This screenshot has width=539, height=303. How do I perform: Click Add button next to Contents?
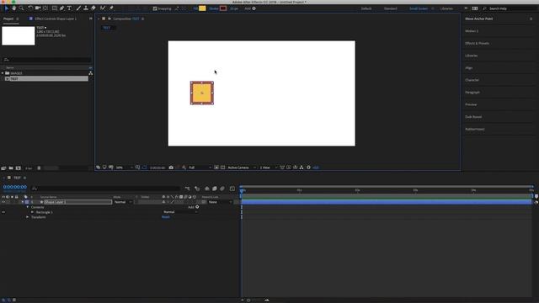[197, 207]
